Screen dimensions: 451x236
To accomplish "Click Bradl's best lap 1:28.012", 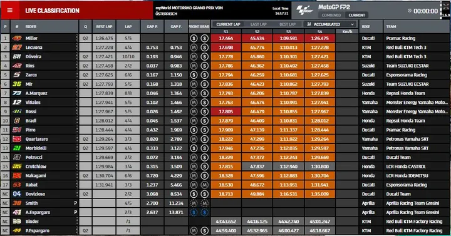I will pos(104,121).
